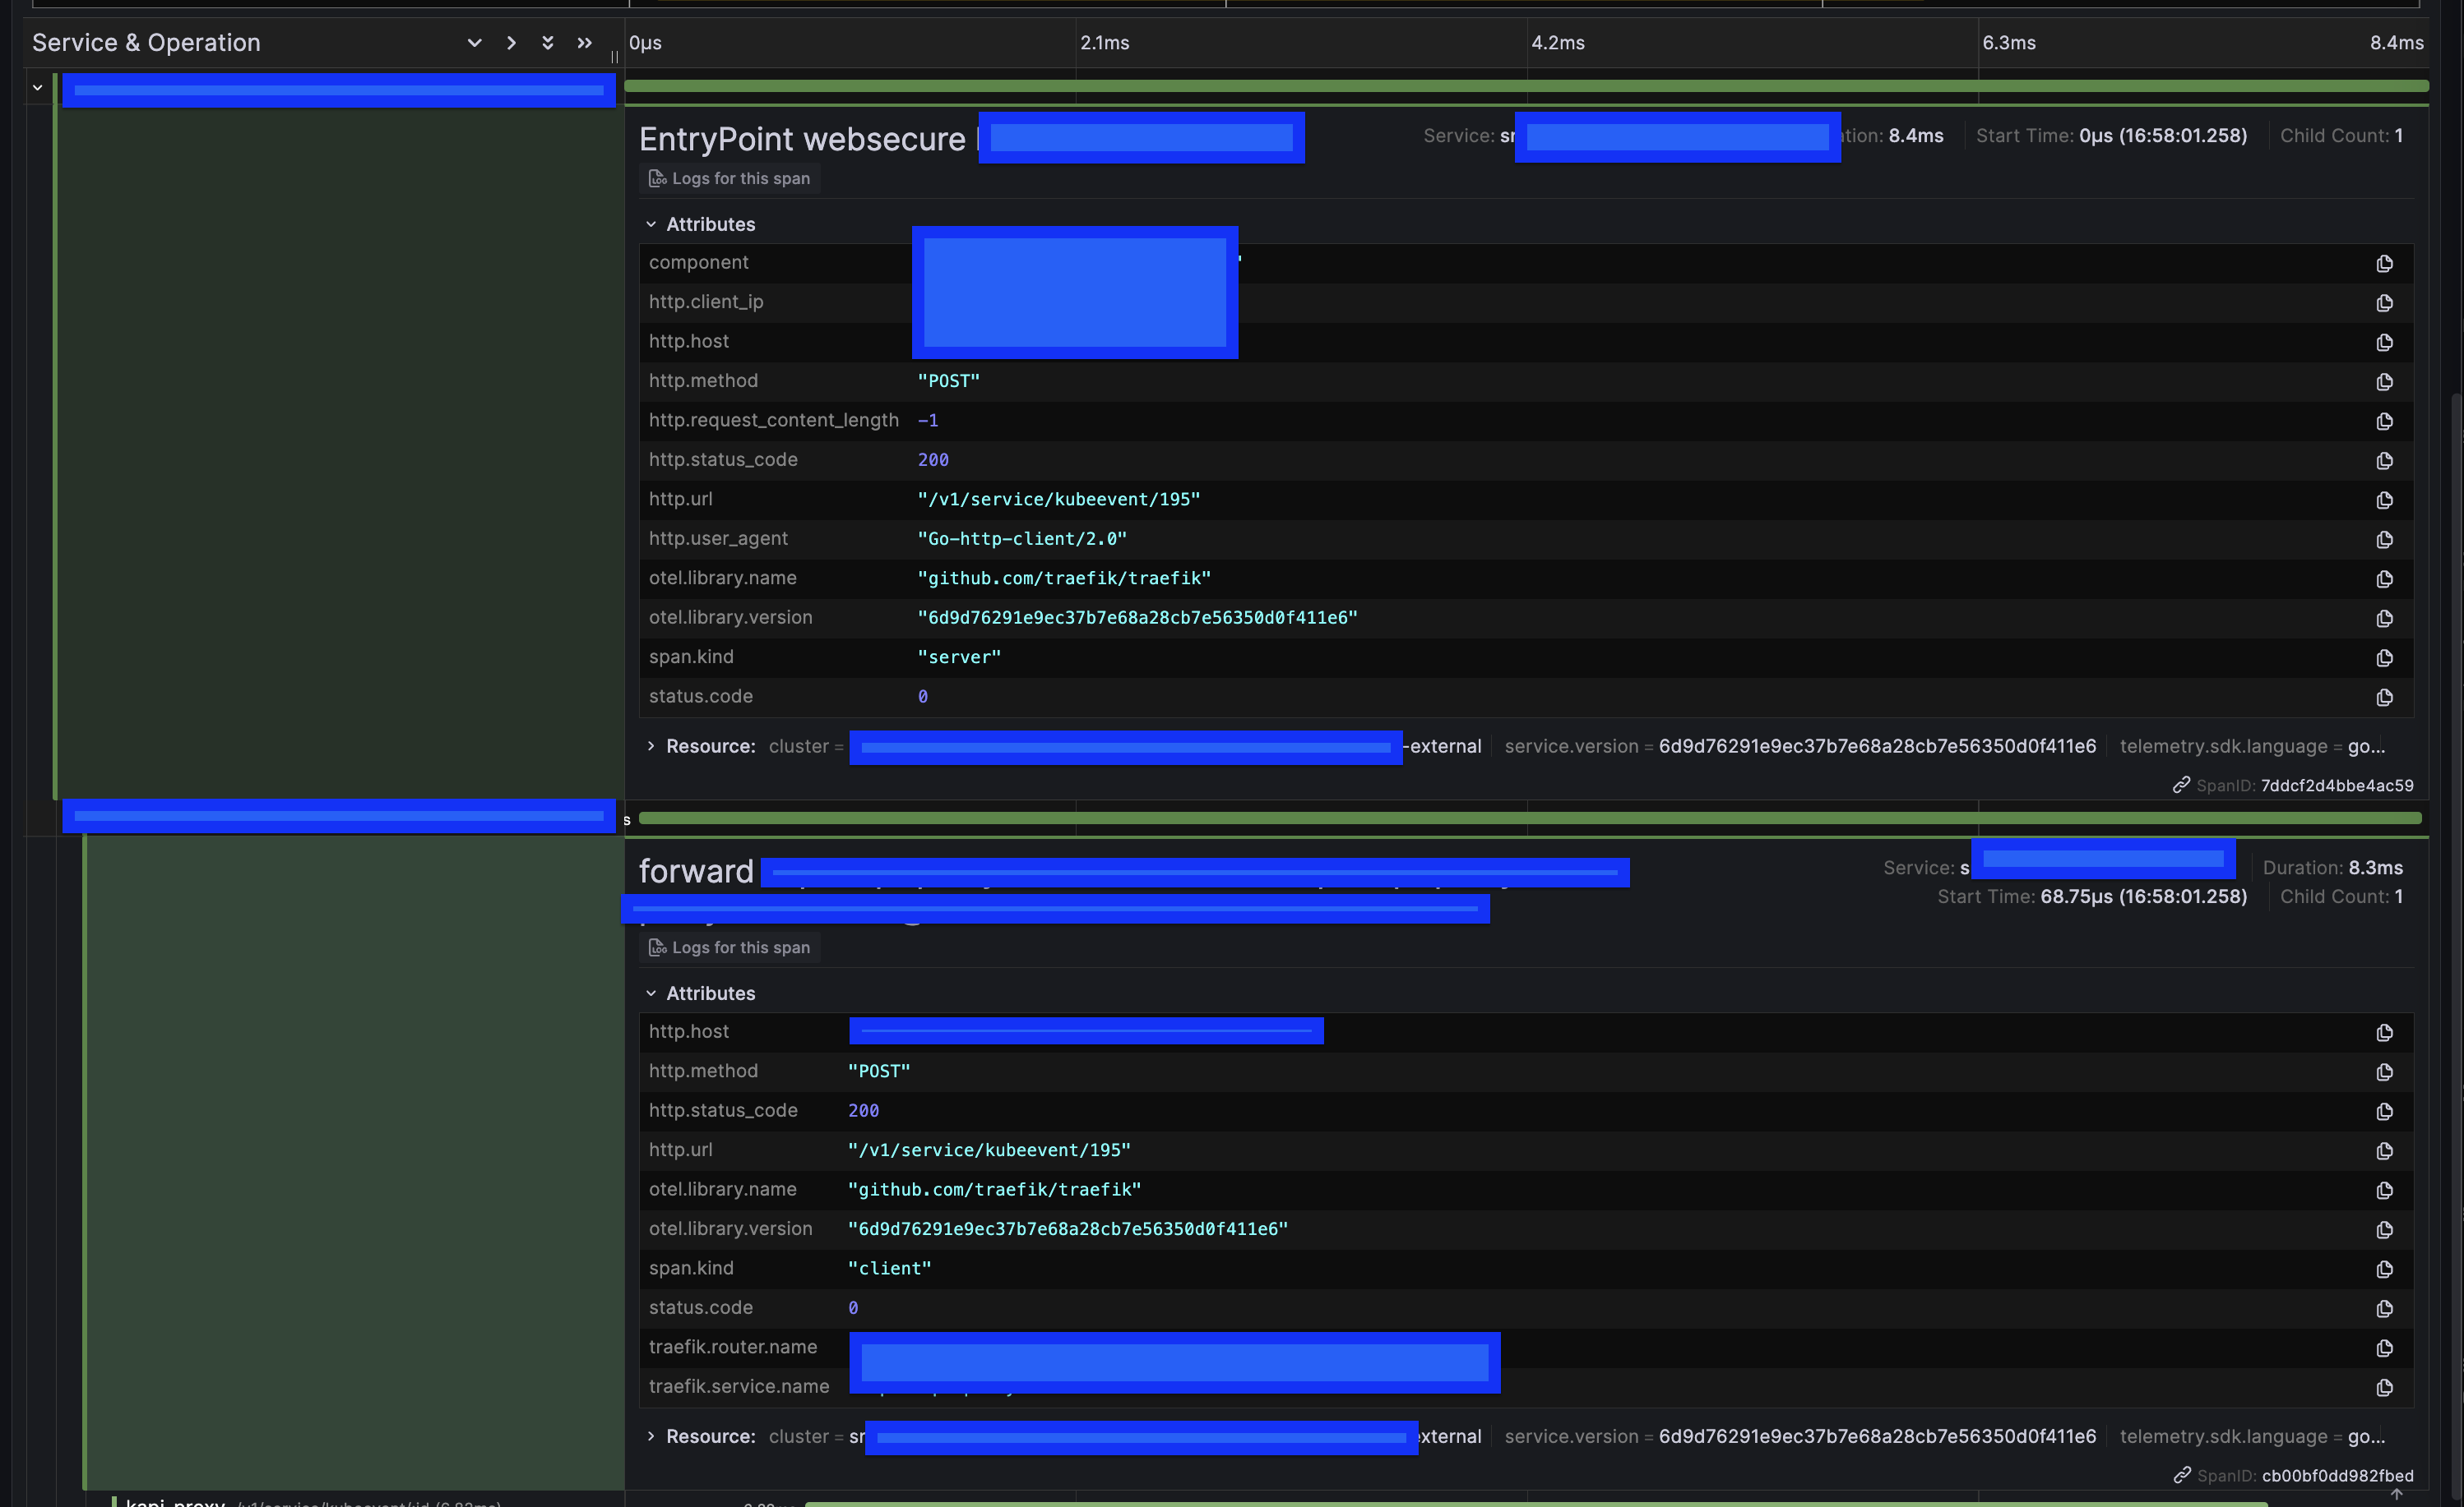Screen dimensions: 2464x1507
Task: Copy the http.url "/v1/service/kubeevent/195" value
Action: pos(2385,500)
